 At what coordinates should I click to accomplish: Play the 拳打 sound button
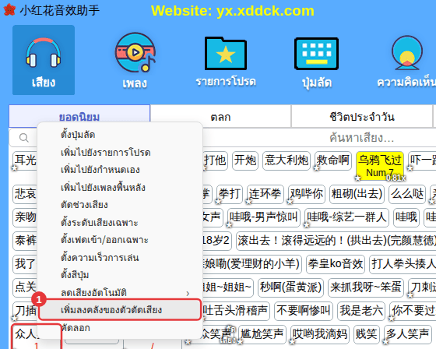click(x=230, y=194)
